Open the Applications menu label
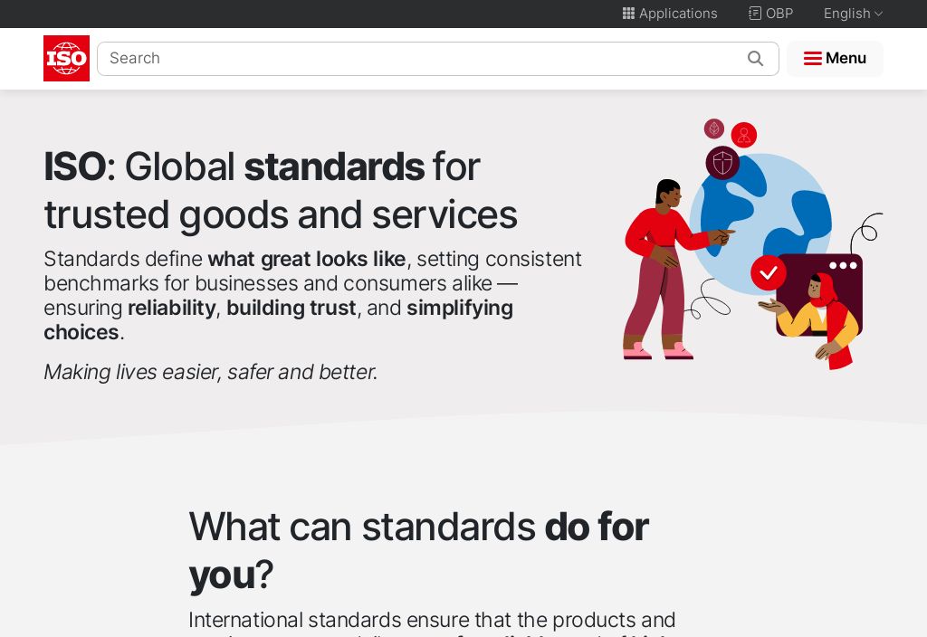The width and height of the screenshot is (927, 637). tap(678, 14)
